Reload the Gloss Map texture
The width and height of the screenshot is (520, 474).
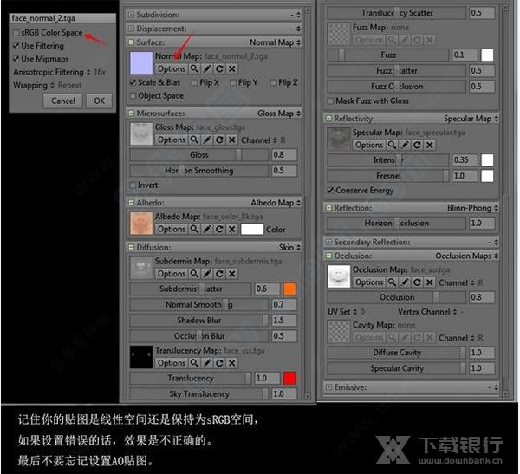[219, 140]
